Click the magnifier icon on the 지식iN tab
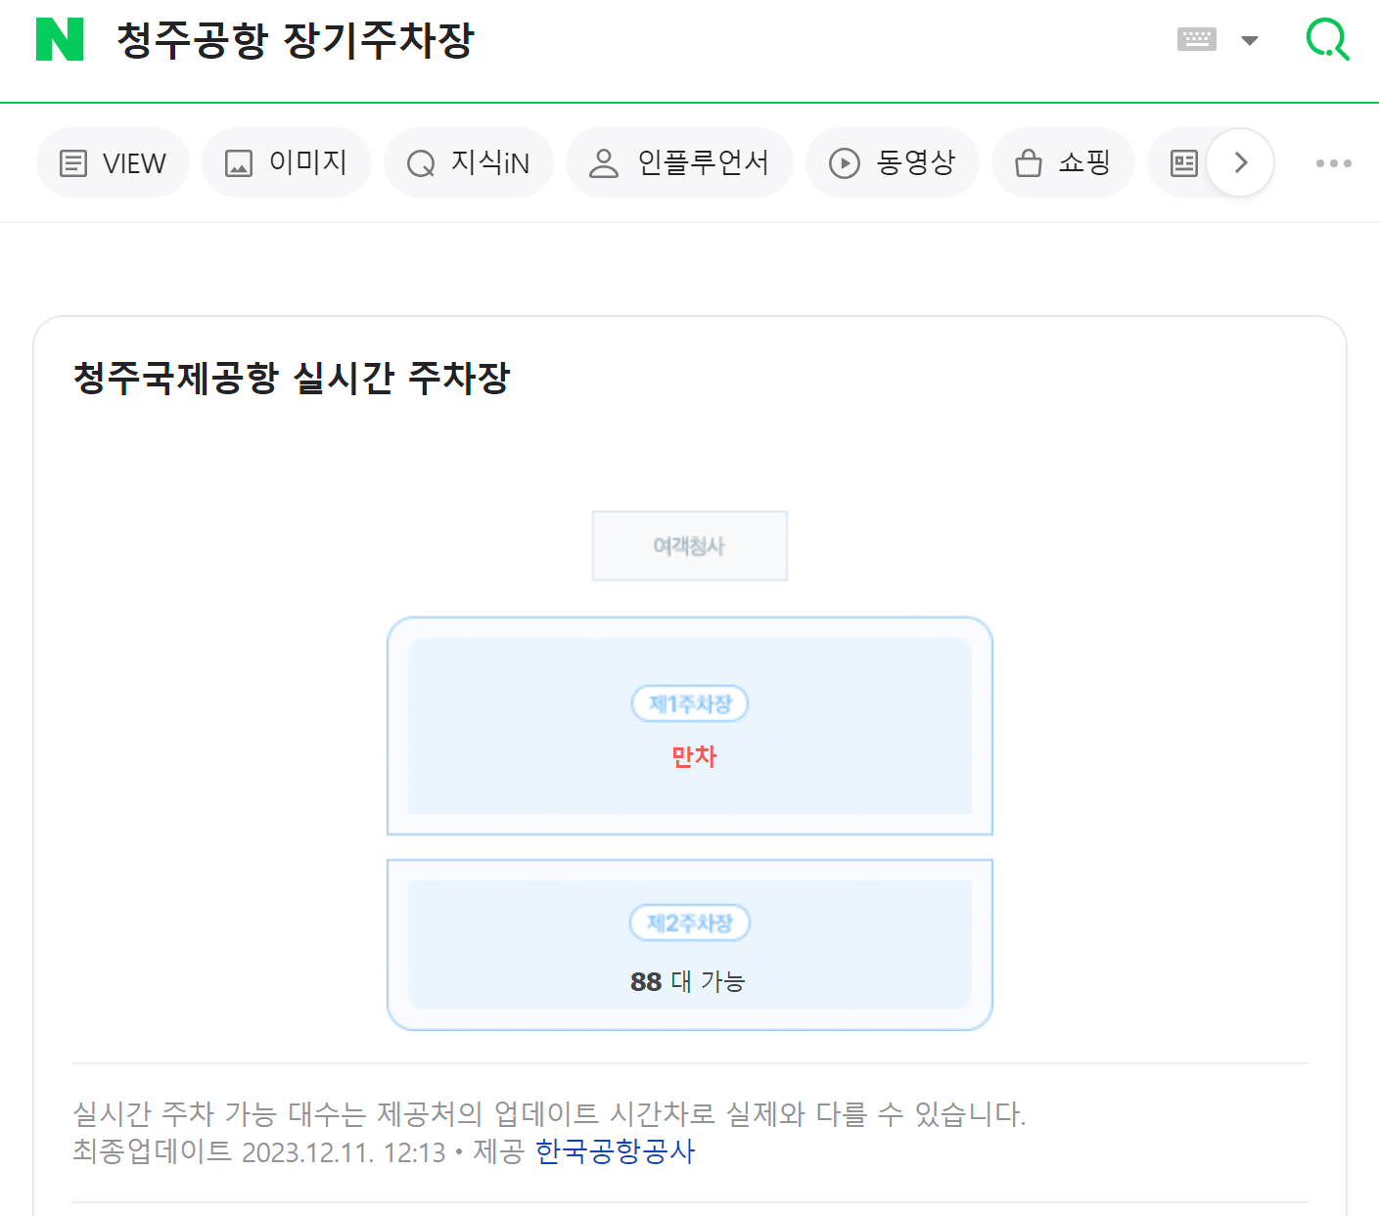The image size is (1379, 1216). click(x=421, y=162)
